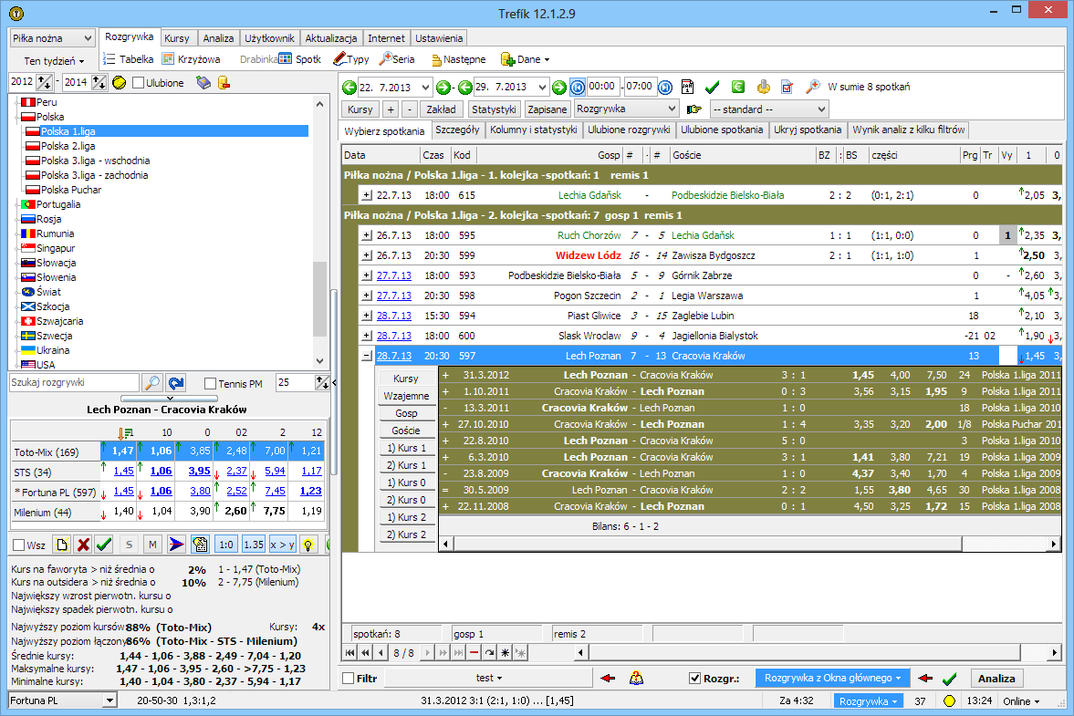The width and height of the screenshot is (1074, 716).
Task: Click the magnifier search icon beside Szukaj rozgrywki
Action: point(152,383)
